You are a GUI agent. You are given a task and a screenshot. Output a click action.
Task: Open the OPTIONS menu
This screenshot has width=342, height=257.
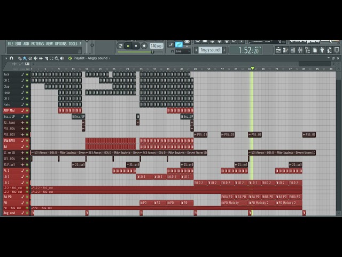tap(60, 44)
